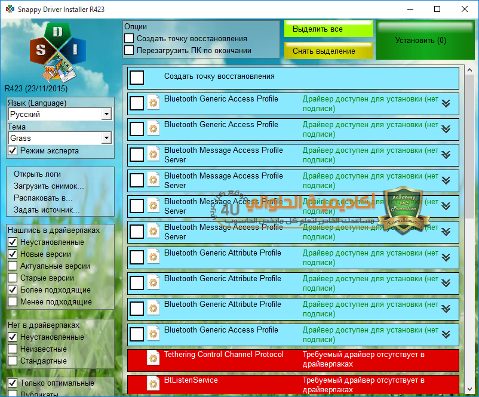Screen dimensions: 479x397
Task: Click the driver list vertical scrollbar thumb
Action: click(x=470, y=147)
